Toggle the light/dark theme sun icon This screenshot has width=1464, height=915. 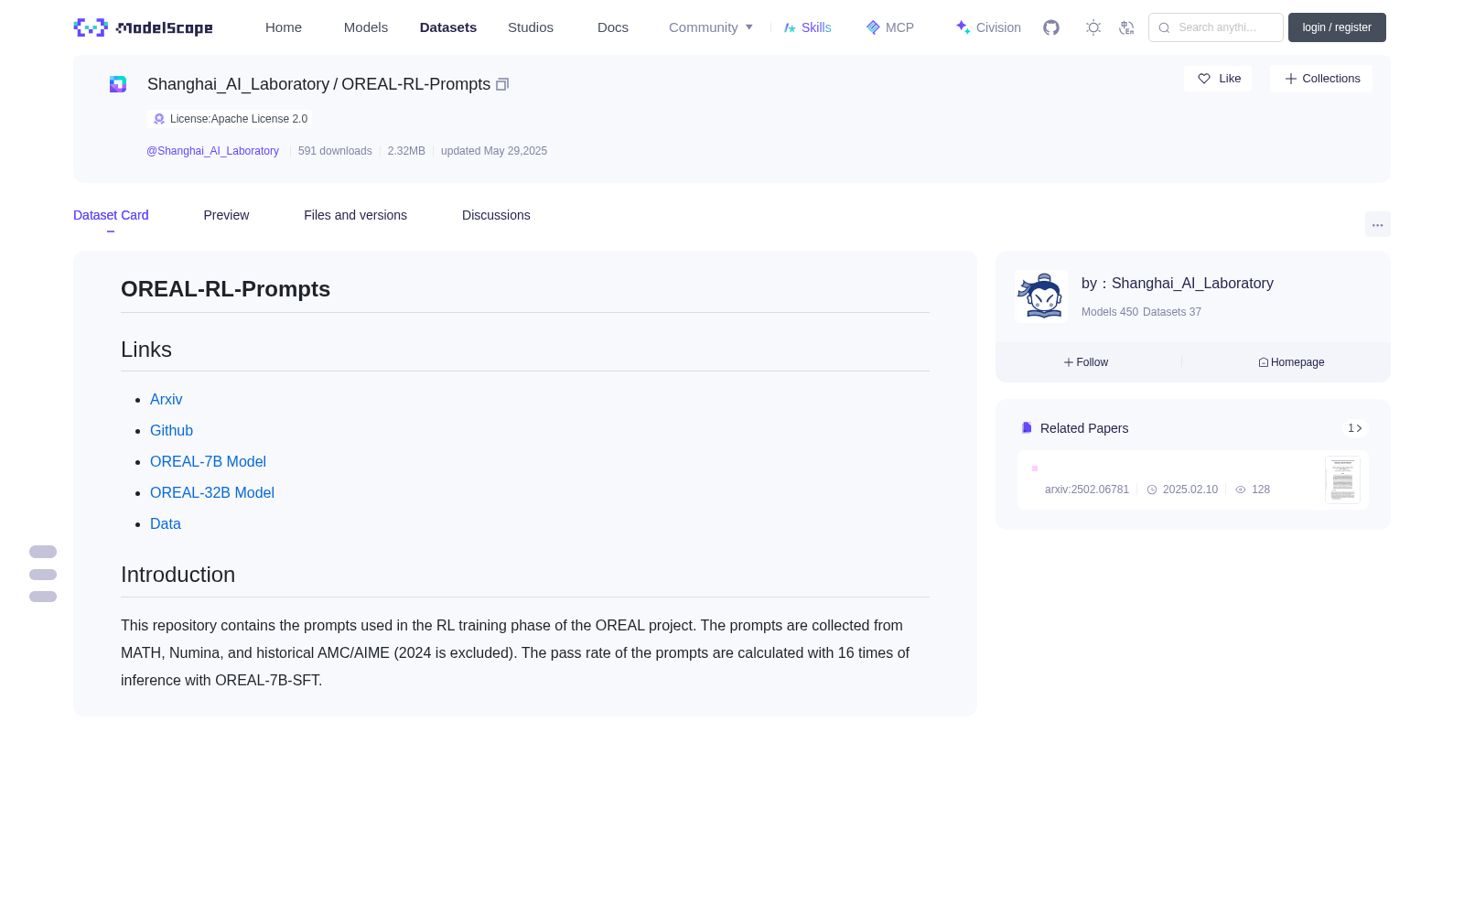click(1093, 27)
